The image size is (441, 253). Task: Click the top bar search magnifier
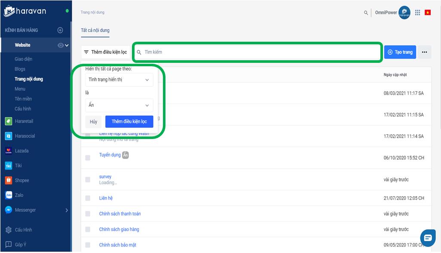[x=366, y=12]
